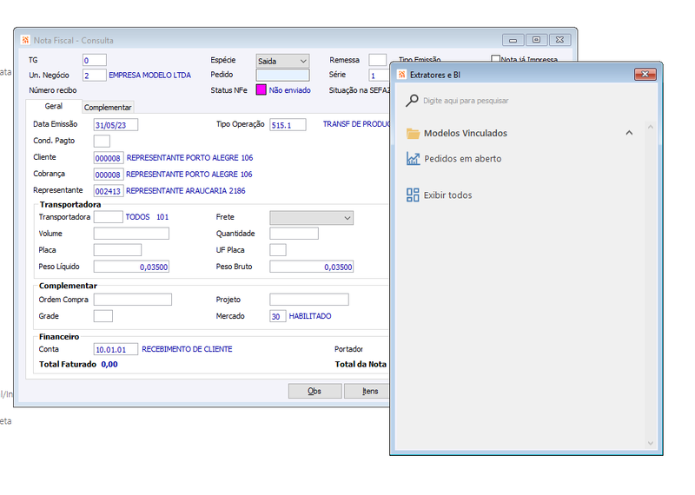This screenshot has height=495, width=695.
Task: Click the Un. Negócio input field
Action: [x=95, y=76]
